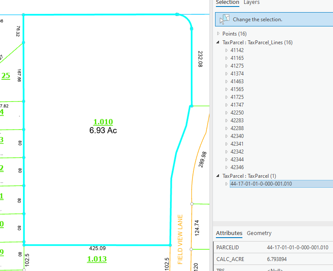
Task: Click the 289.98 curve dimension label
Action: click(202, 160)
